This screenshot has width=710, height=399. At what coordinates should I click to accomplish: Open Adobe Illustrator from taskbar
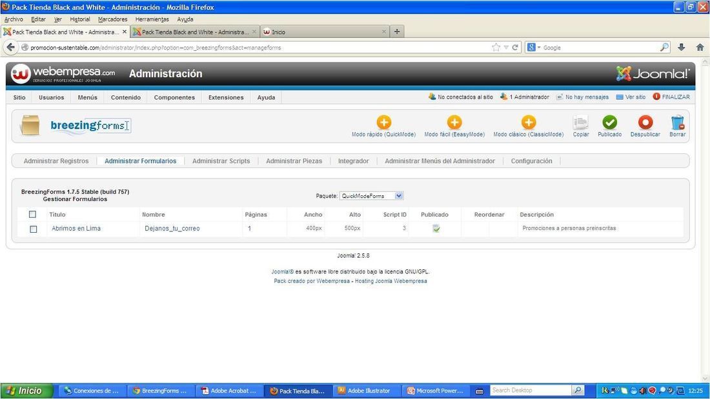(x=367, y=391)
